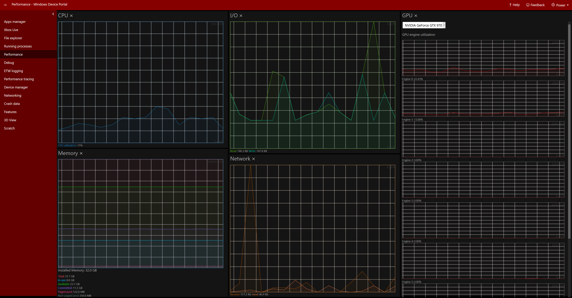Select the I/O Read/Write values text

[248, 151]
